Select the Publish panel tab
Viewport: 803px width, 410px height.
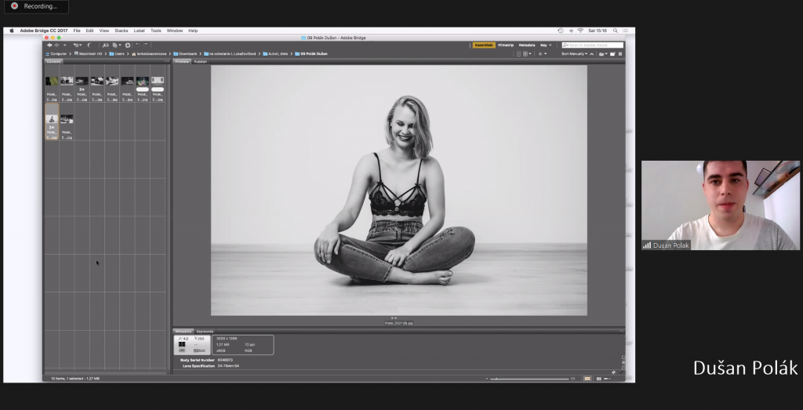point(200,61)
